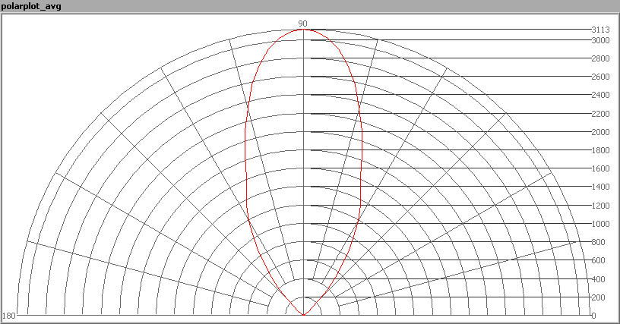Click the 200 scale label
The image size is (620, 324).
click(599, 297)
